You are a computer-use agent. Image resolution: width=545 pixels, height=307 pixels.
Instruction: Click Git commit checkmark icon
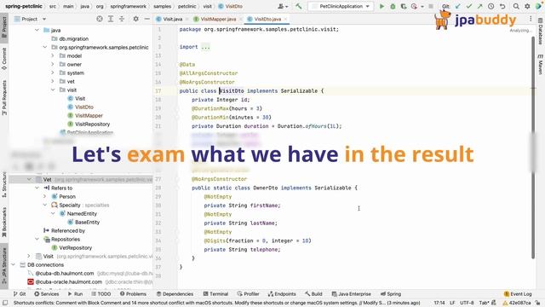(469, 6)
